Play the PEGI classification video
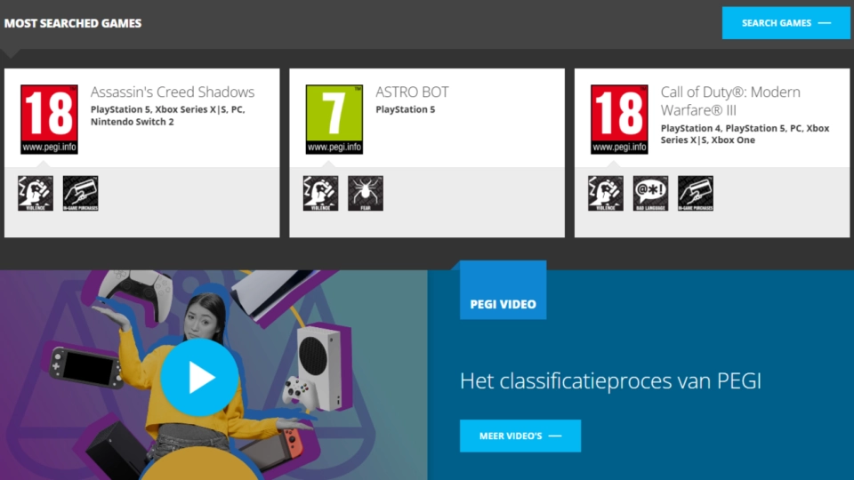 199,377
